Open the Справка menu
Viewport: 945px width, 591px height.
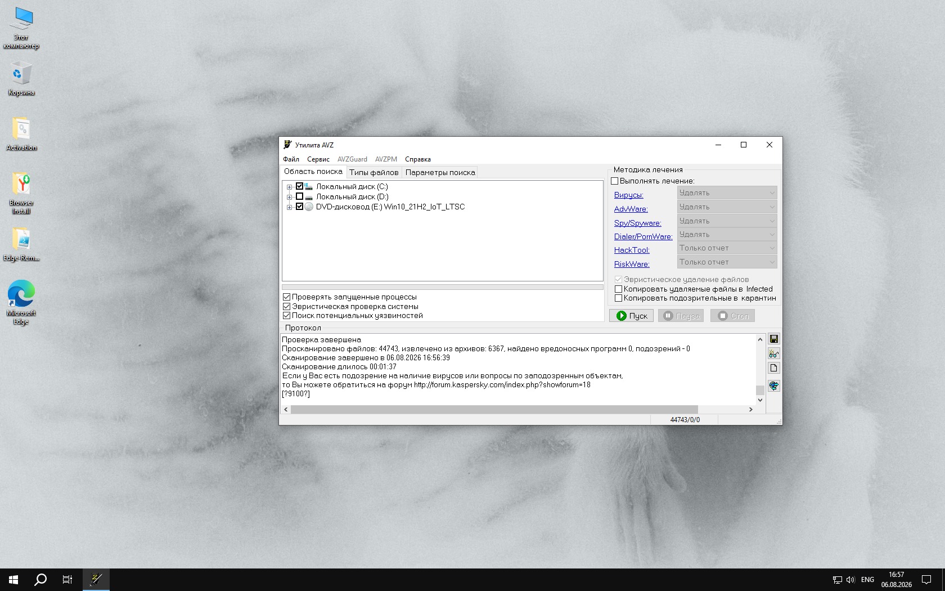418,159
